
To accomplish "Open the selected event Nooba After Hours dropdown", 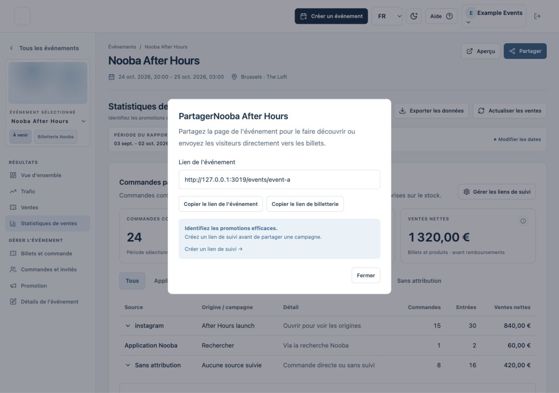I will pyautogui.click(x=48, y=121).
